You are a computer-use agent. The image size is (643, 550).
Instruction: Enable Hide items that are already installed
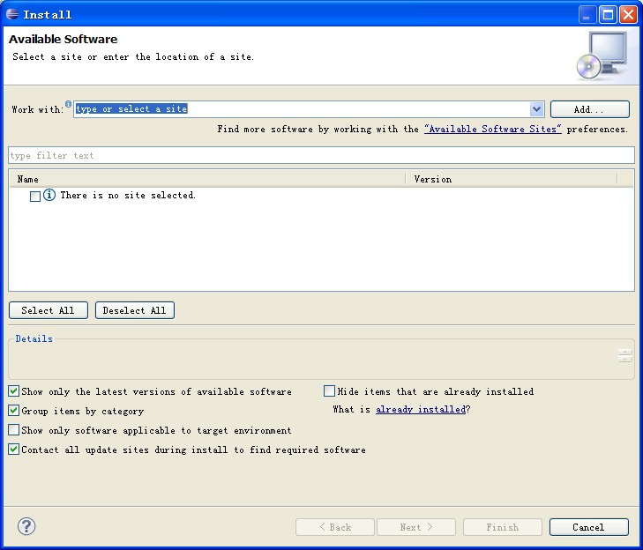coord(329,391)
